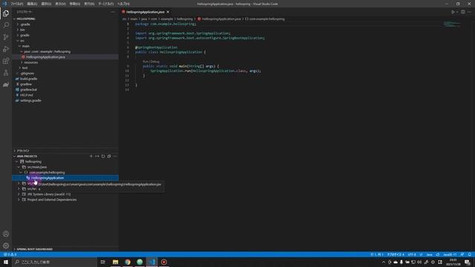
Task: Select the HellospringApplication.java editor tab
Action: pyautogui.click(x=145, y=12)
